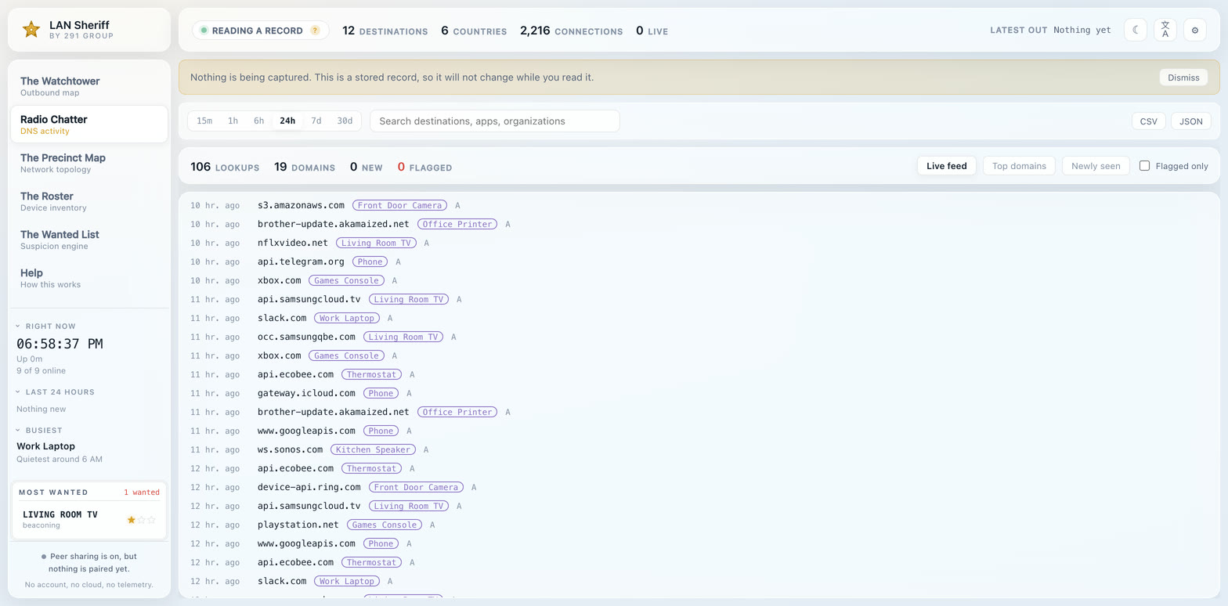Open The Roster device inventory

[x=89, y=201]
